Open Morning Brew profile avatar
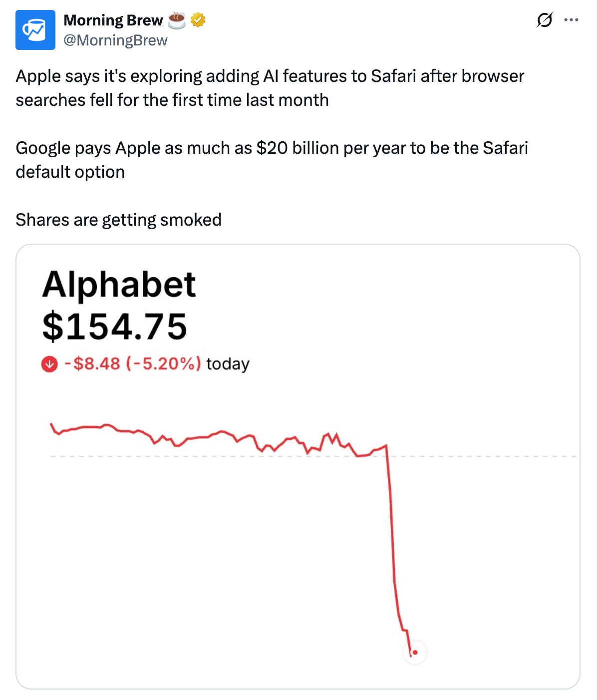Screen dimensions: 597x700 click(35, 30)
